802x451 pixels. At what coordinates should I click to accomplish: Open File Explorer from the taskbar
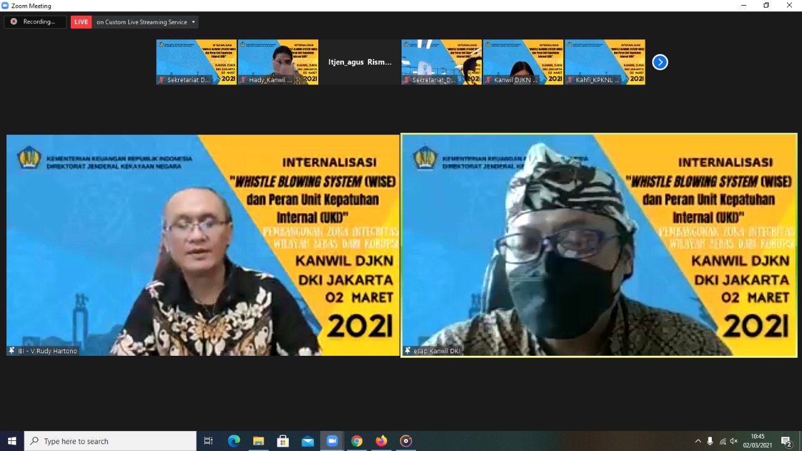[x=258, y=441]
